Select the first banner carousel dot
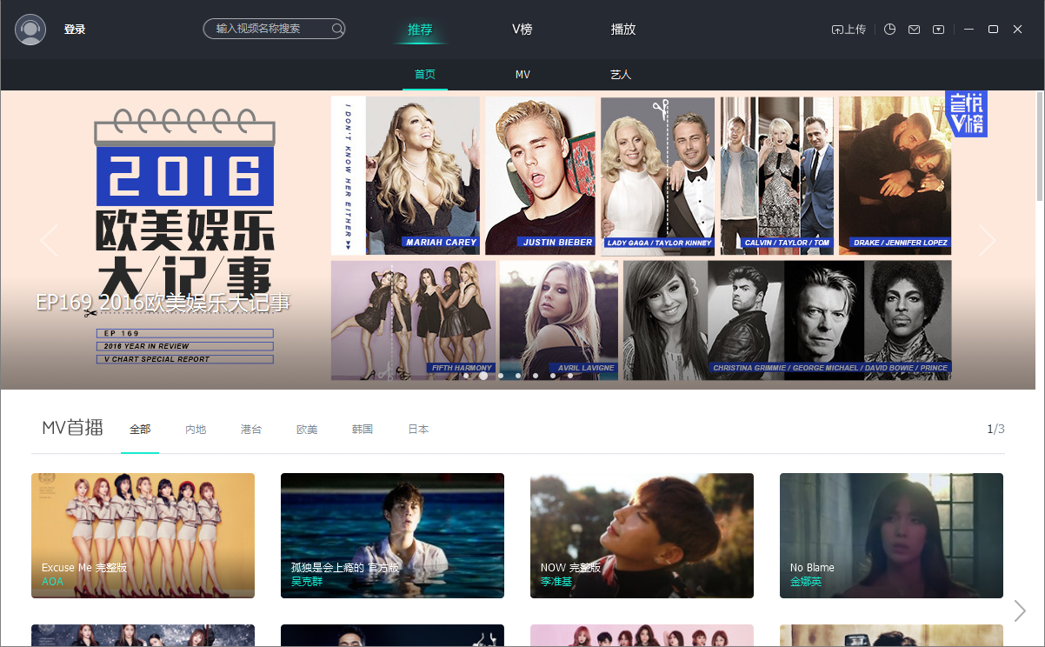 pyautogui.click(x=466, y=376)
